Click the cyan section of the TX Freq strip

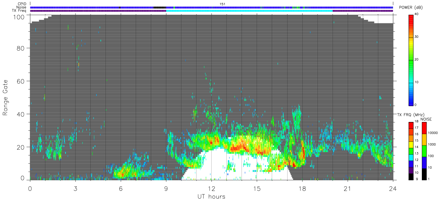click(x=249, y=11)
